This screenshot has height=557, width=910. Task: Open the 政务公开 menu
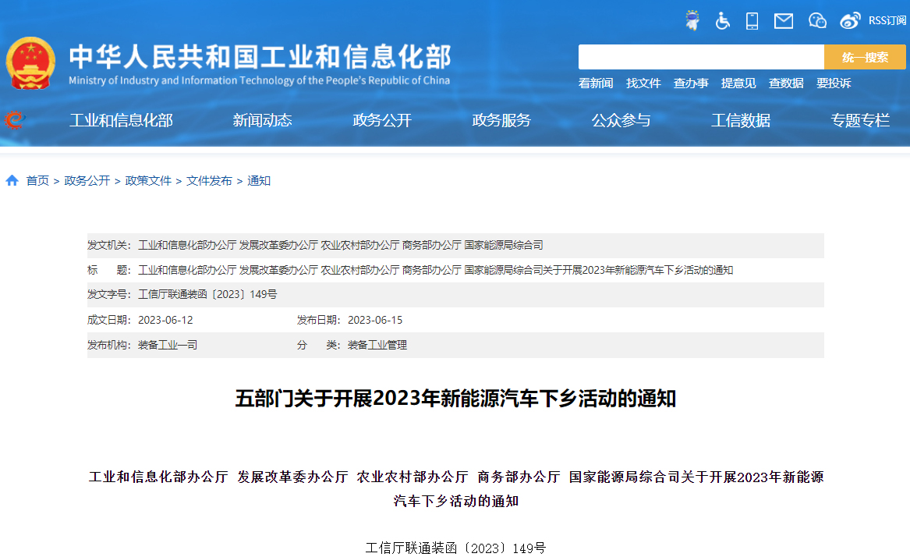click(381, 120)
